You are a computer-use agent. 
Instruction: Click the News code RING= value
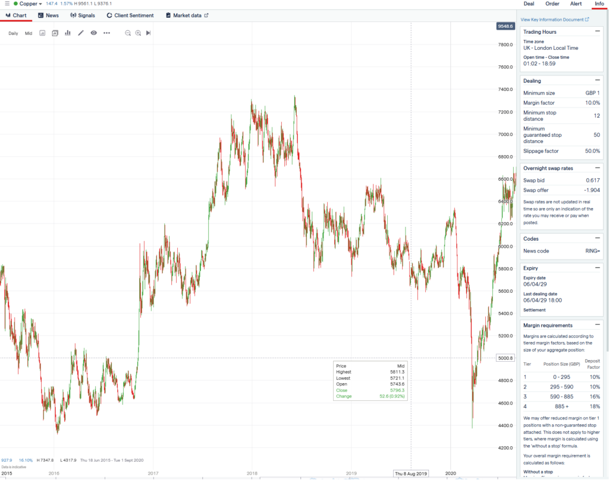593,251
